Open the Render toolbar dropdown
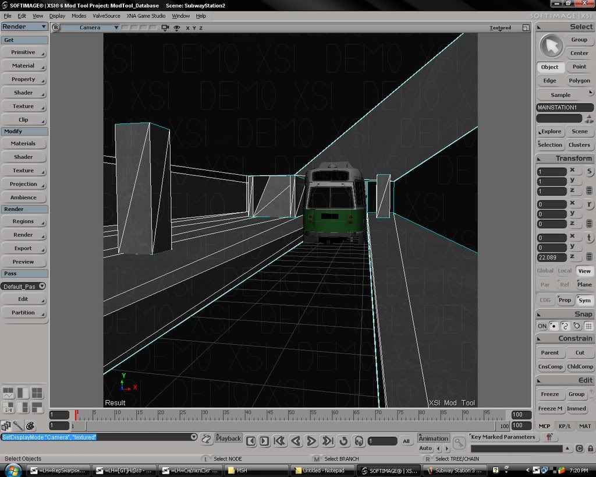The image size is (596, 477). (24, 27)
